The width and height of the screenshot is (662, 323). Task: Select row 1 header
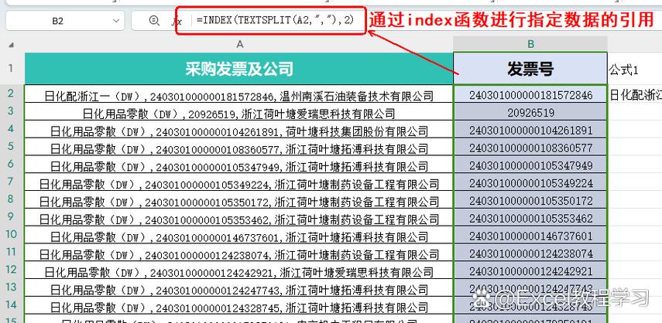[x=11, y=69]
